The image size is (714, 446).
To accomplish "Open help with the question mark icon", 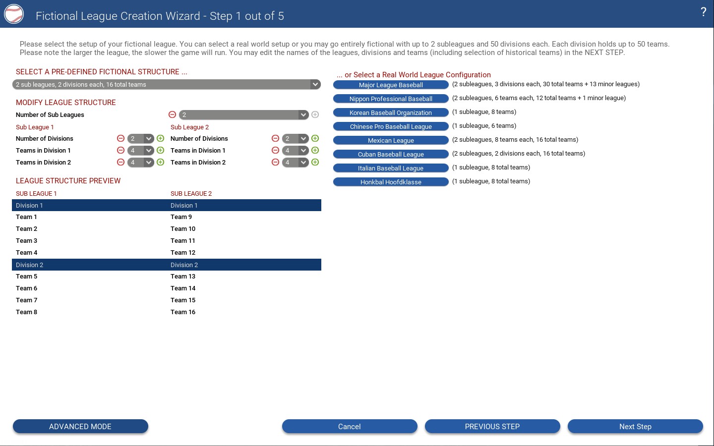I will [x=703, y=12].
